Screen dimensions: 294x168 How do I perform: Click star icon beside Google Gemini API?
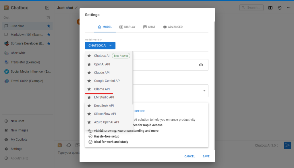coord(89,81)
